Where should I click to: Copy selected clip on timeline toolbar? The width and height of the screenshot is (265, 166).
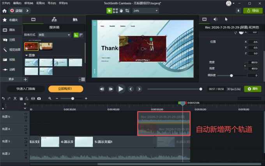21,98
